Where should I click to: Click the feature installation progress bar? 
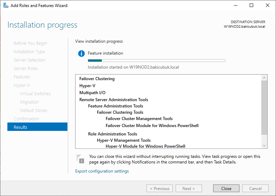156,61
